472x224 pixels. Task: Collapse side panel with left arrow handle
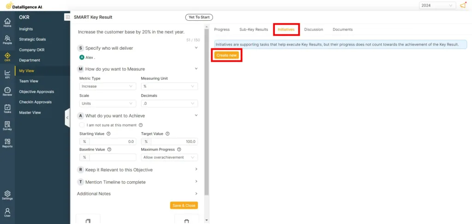click(x=67, y=118)
